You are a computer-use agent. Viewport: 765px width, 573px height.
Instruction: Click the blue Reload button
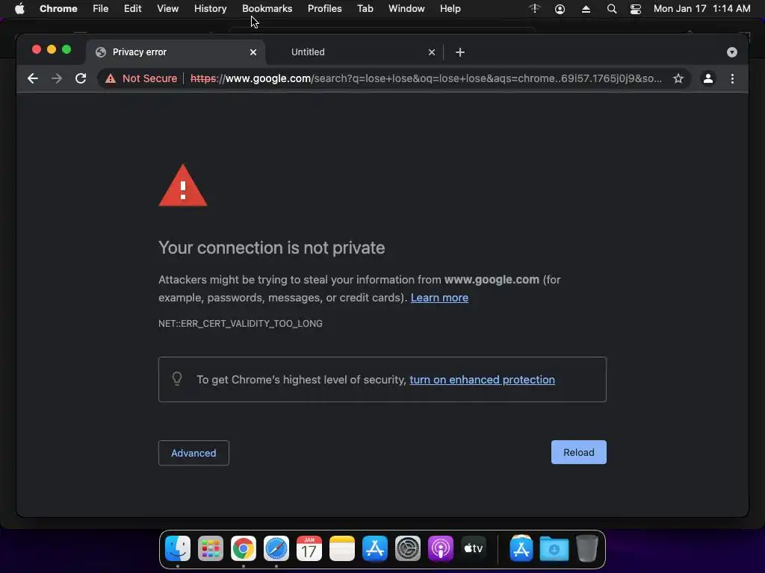pyautogui.click(x=579, y=453)
